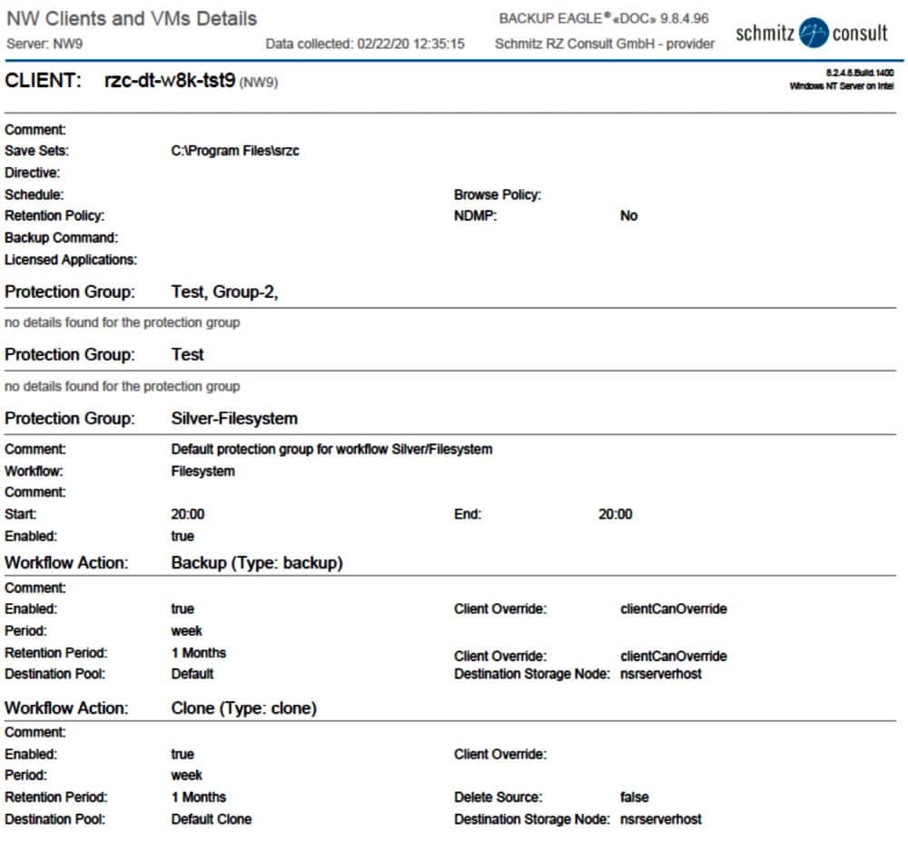Click the Data collected timestamp in header
This screenshot has height=842, width=908.
coord(365,44)
